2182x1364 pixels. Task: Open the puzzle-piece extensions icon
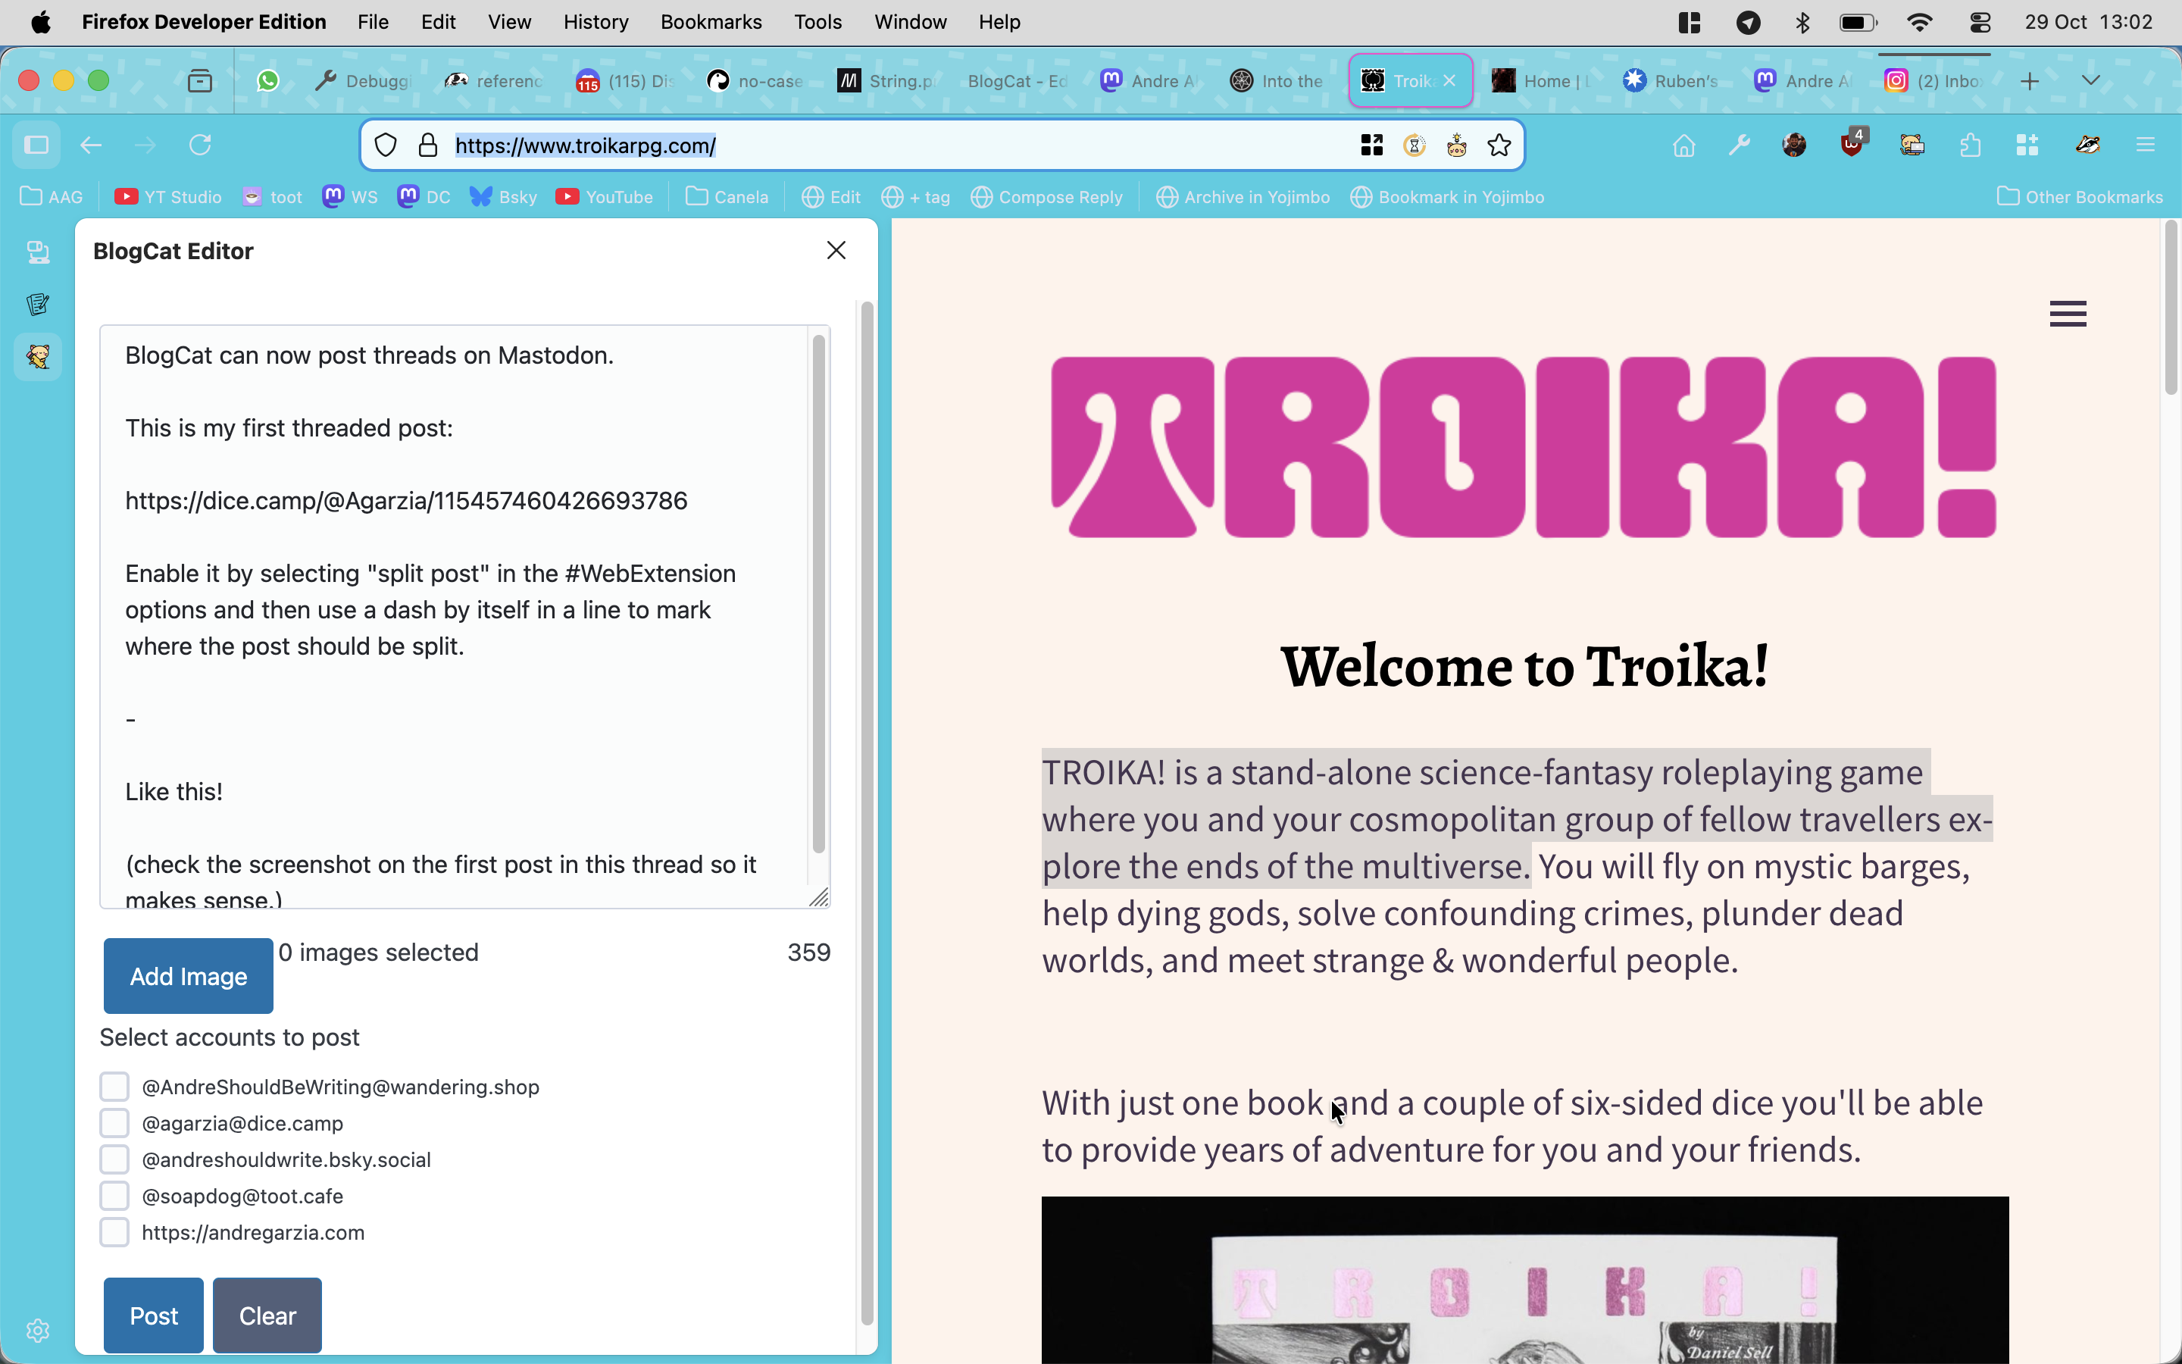pos(1970,144)
